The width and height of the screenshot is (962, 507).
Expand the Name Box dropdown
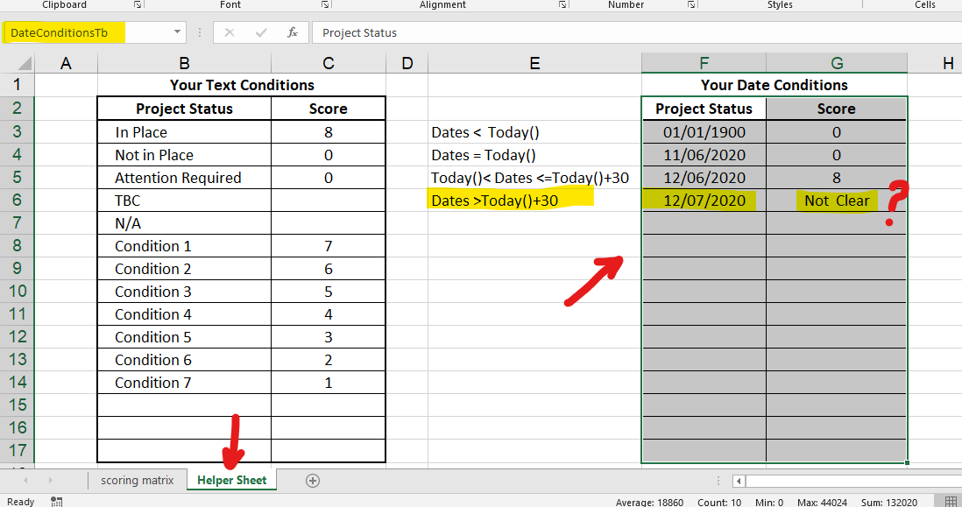[x=177, y=32]
